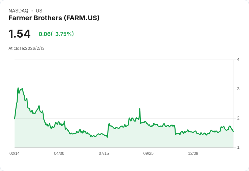
Task: Click the 12/08 date label
Action: (x=193, y=153)
